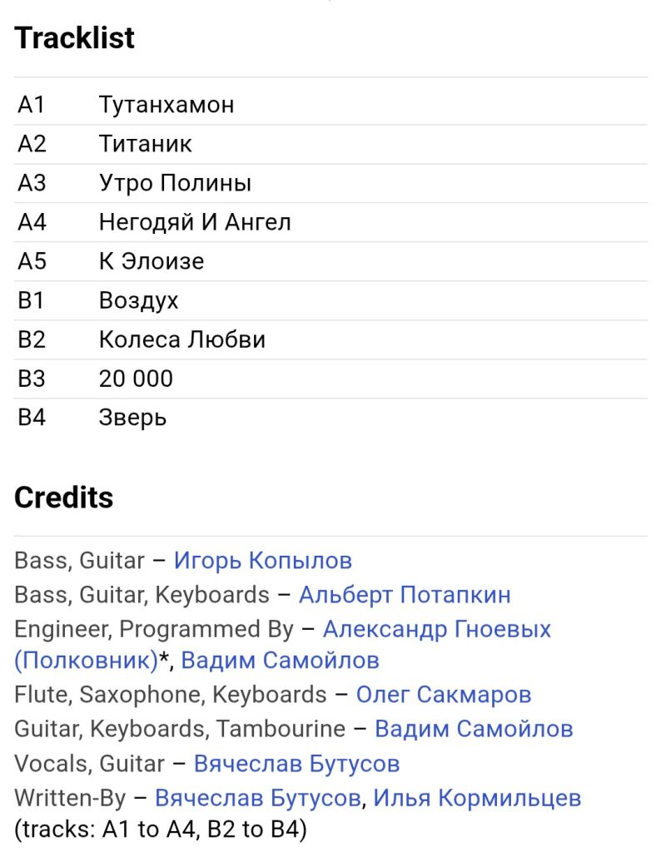
Task: Open the Олег Сакмаров artist link
Action: pos(444,695)
